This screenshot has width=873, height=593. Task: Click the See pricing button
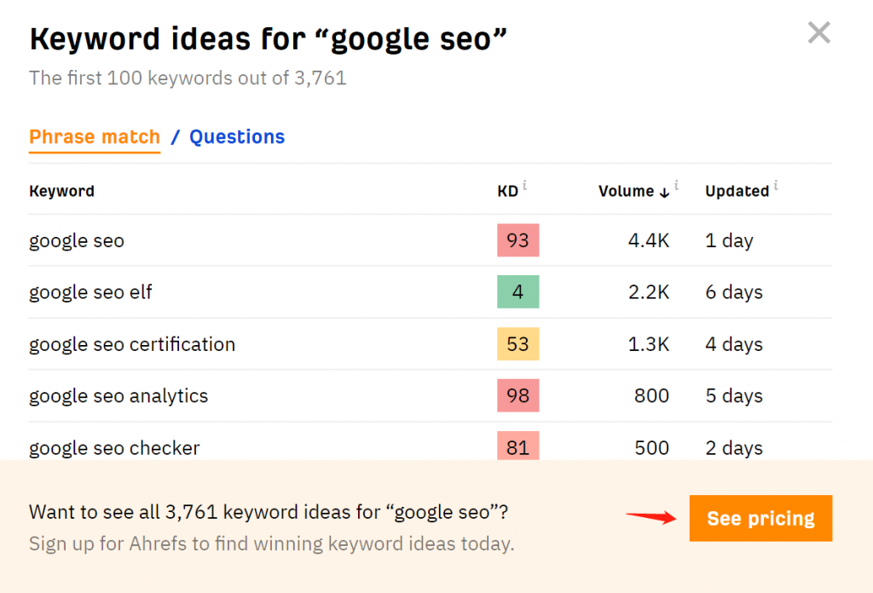pyautogui.click(x=760, y=518)
